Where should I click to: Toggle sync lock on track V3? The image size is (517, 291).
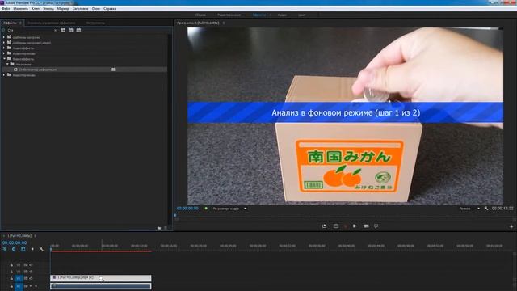(x=26, y=265)
